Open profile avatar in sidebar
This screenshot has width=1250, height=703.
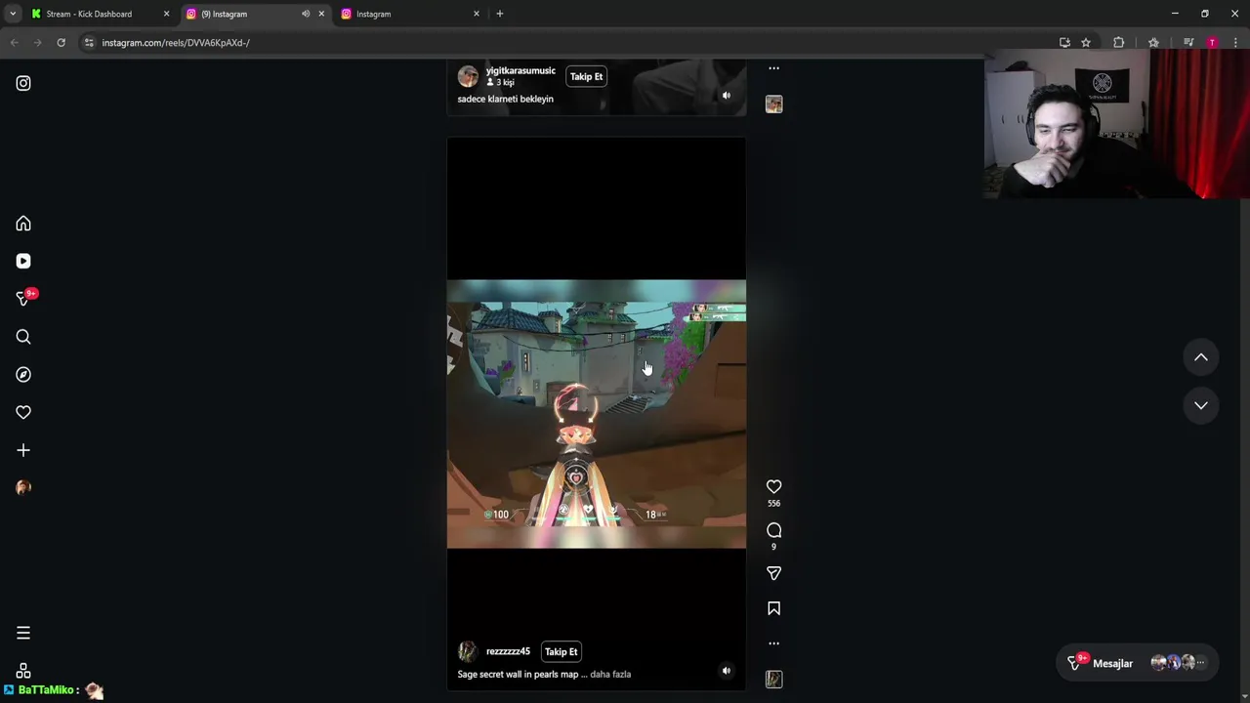[x=23, y=487]
